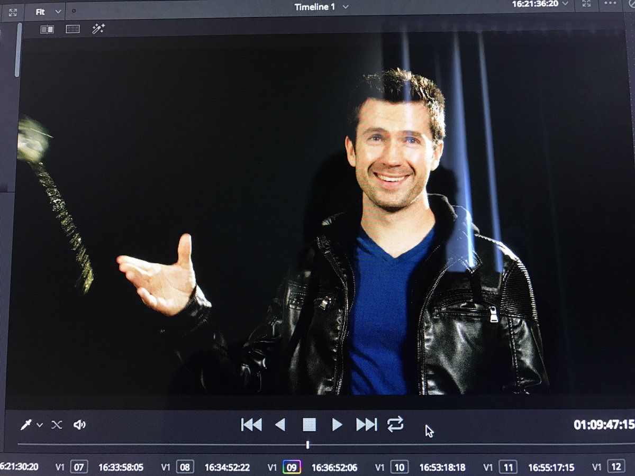Screen dimensions: 635x476
Task: Click the enhanced viewer icon beside top timecode
Action: pyautogui.click(x=586, y=3)
